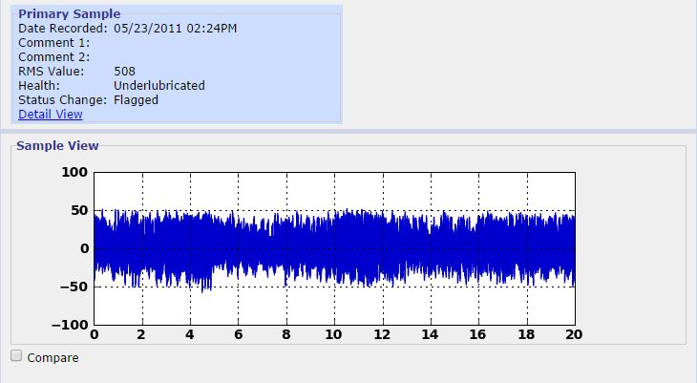This screenshot has height=383, width=697.
Task: Click the y-axis label '−100'
Action: [70, 325]
